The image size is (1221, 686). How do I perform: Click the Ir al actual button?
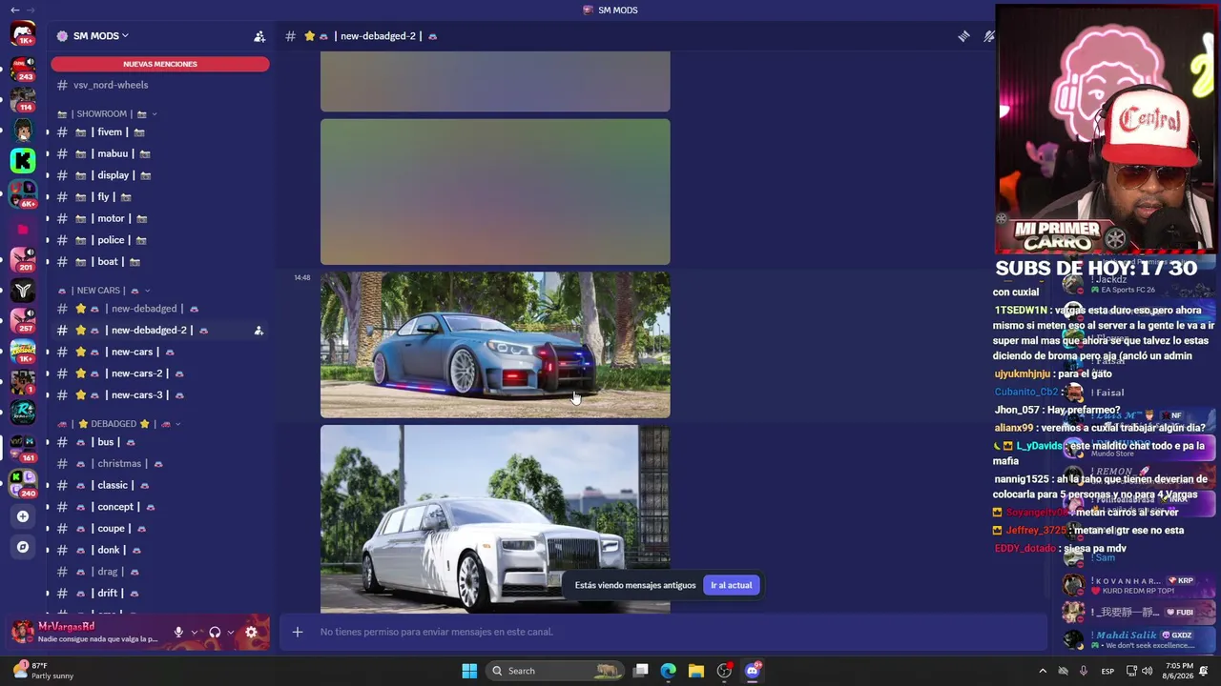tap(732, 585)
